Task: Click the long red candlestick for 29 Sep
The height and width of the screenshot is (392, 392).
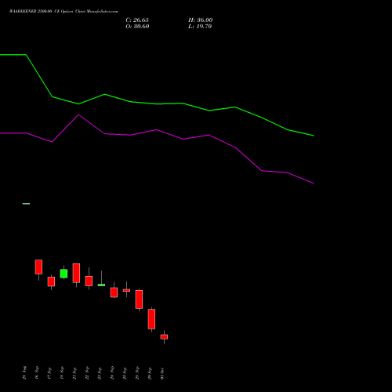Action: [151, 319]
